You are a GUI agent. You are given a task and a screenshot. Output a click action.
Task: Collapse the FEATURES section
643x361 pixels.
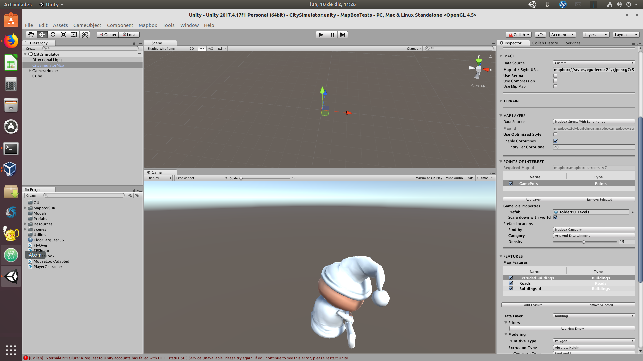point(501,256)
